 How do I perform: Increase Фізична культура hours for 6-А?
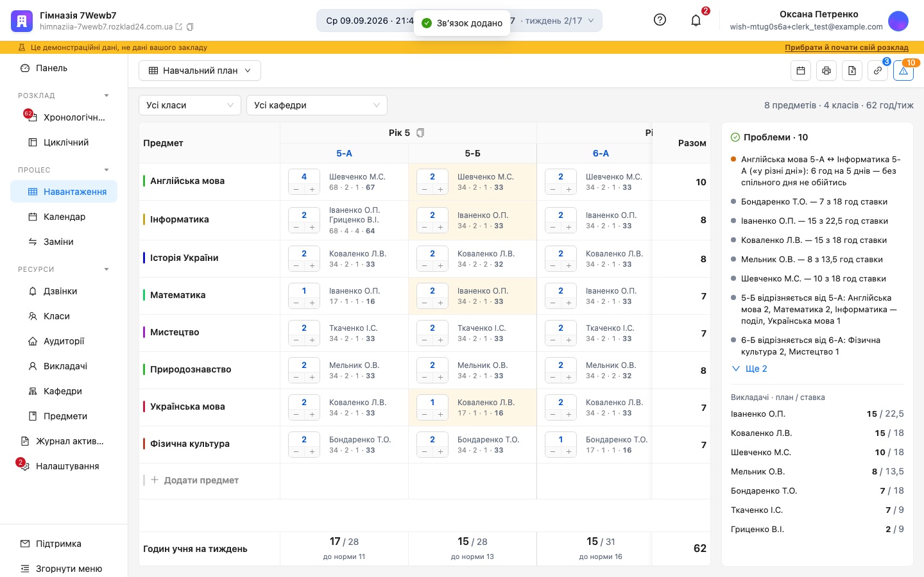pos(569,452)
